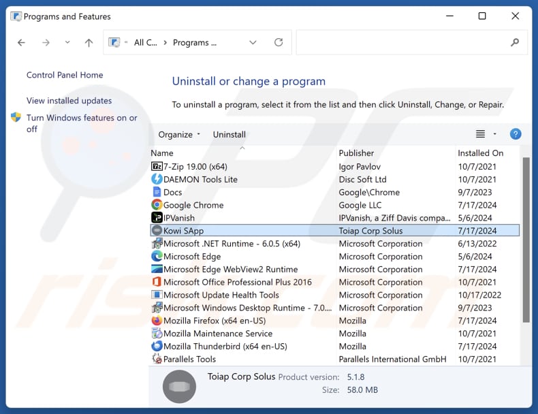Sort by the Installed On column header
Image resolution: width=538 pixels, height=414 pixels.
coord(488,153)
